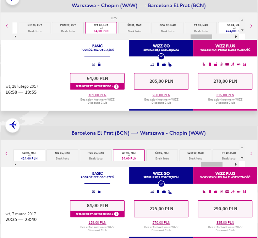Click return date strip horizontal scrollbar thumb

pyautogui.click(x=212, y=164)
